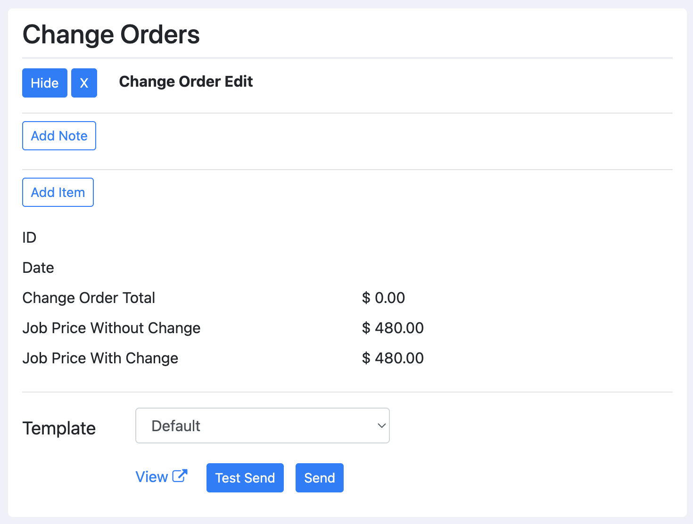Viewport: 693px width, 524px height.
Task: Add an item to the change order
Action: point(58,192)
